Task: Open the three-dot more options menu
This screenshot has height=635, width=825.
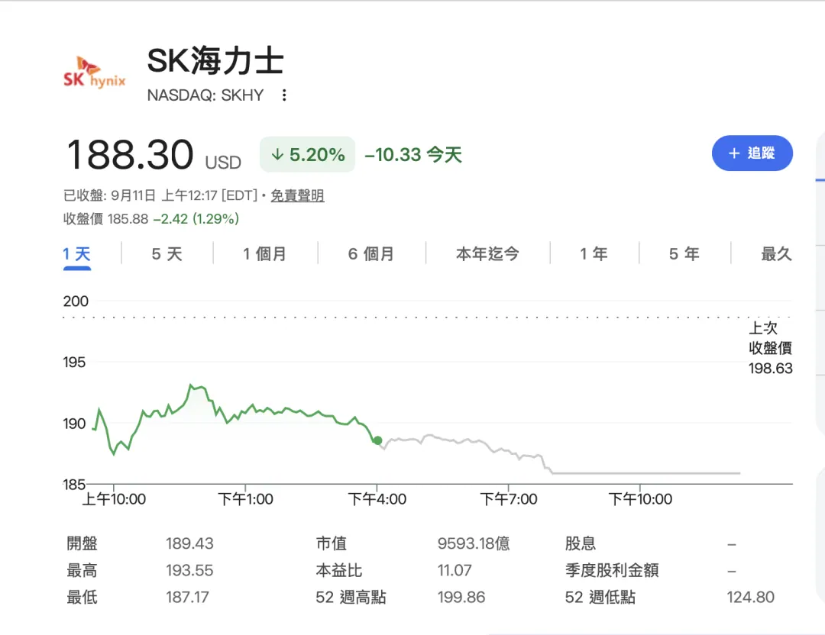Action: [284, 95]
